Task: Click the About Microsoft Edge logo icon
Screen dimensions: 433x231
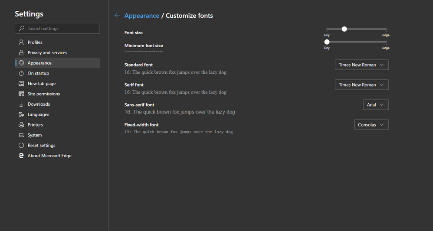Action: click(21, 156)
